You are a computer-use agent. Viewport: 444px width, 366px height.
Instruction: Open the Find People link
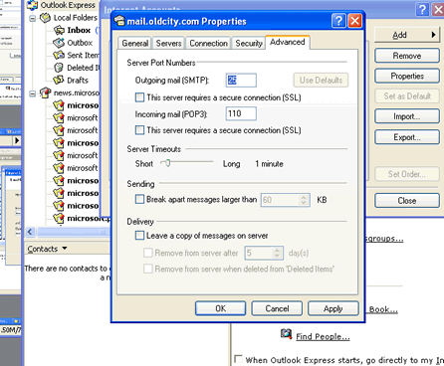323,336
